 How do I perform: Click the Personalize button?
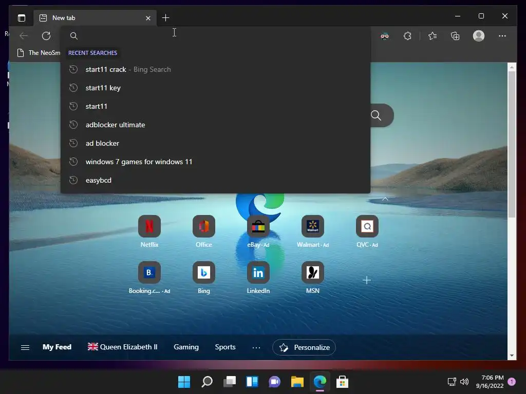304,347
